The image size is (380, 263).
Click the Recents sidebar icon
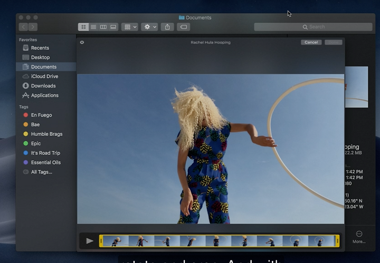(26, 47)
